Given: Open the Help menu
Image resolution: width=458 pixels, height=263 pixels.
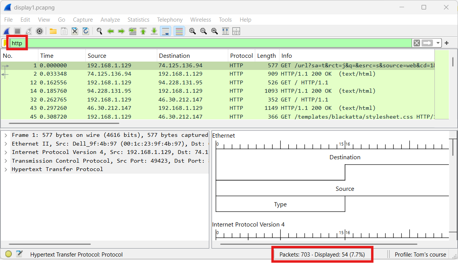Looking at the screenshot, I should point(245,20).
